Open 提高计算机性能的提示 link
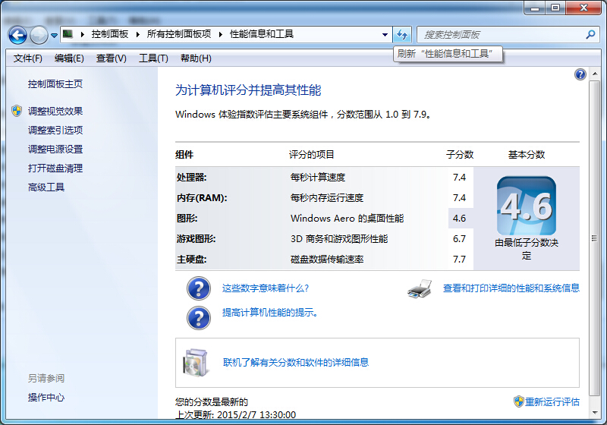The width and height of the screenshot is (607, 425). pyautogui.click(x=270, y=313)
